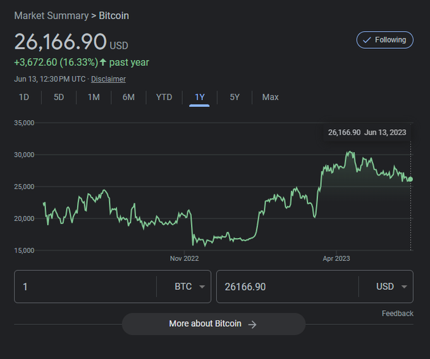Click the BTC amount input field
The image size is (430, 359).
85,287
